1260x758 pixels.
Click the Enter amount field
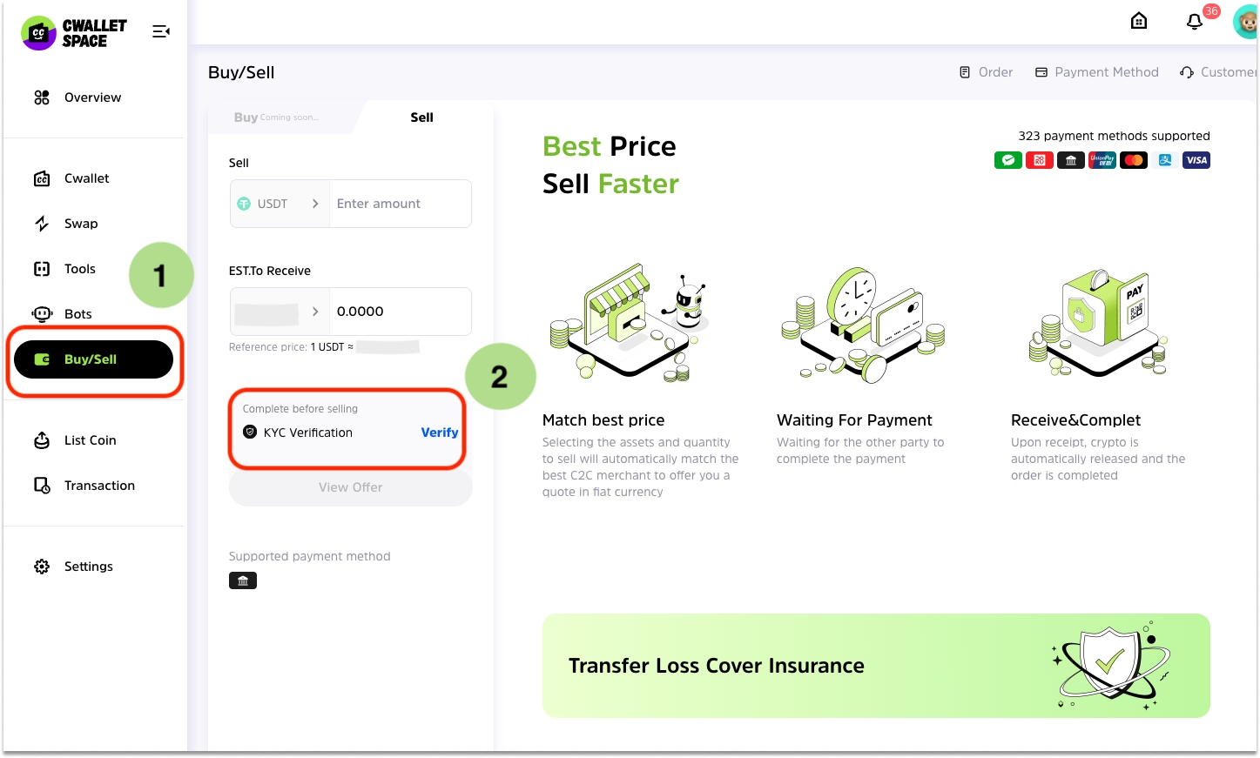(400, 204)
